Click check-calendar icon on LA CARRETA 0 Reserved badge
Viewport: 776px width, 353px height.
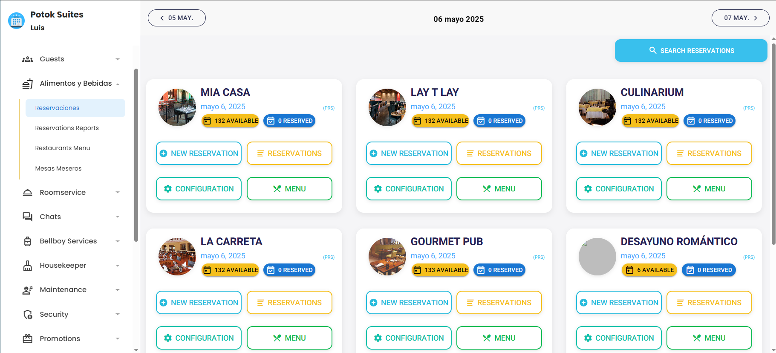pos(271,270)
